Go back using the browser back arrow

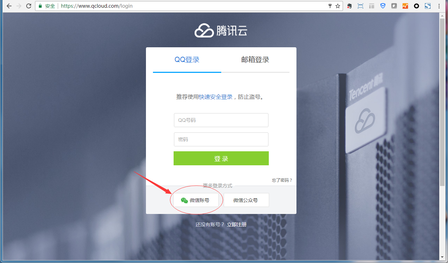(9, 6)
